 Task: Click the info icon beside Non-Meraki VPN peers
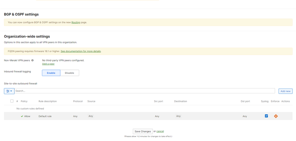33,60
